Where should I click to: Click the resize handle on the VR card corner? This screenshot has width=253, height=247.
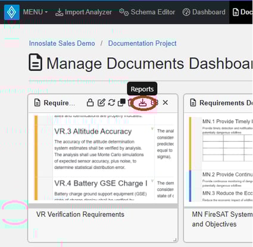pyautogui.click(x=175, y=240)
